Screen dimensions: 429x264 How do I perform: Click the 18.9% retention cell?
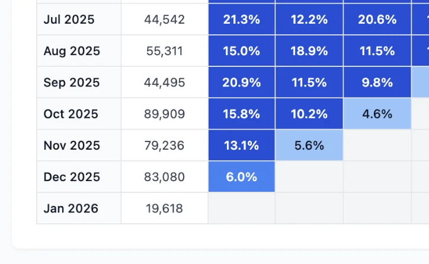pyautogui.click(x=309, y=51)
